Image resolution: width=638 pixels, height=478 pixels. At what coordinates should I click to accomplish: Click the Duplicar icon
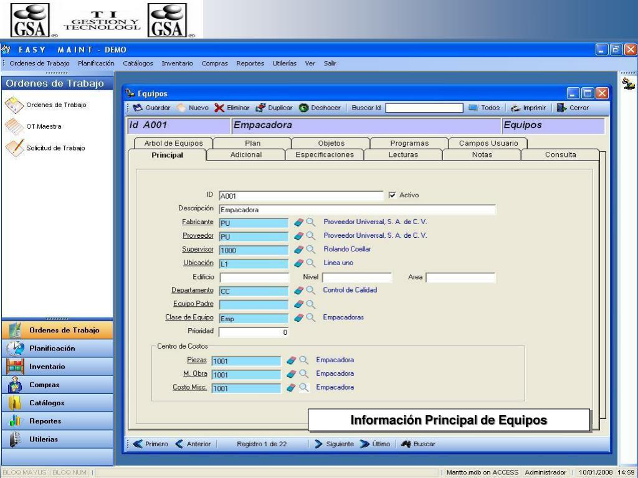pyautogui.click(x=260, y=108)
